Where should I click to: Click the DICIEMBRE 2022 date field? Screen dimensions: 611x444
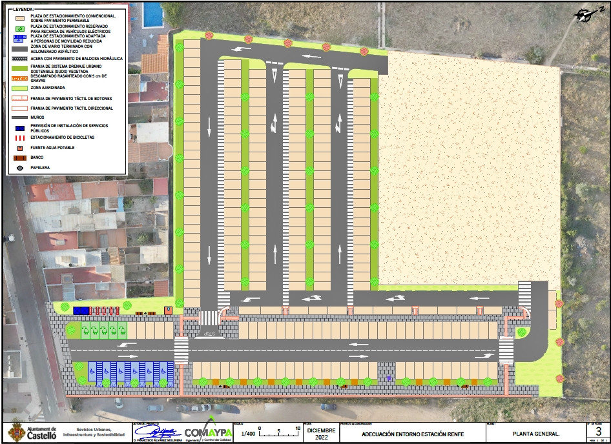point(321,433)
